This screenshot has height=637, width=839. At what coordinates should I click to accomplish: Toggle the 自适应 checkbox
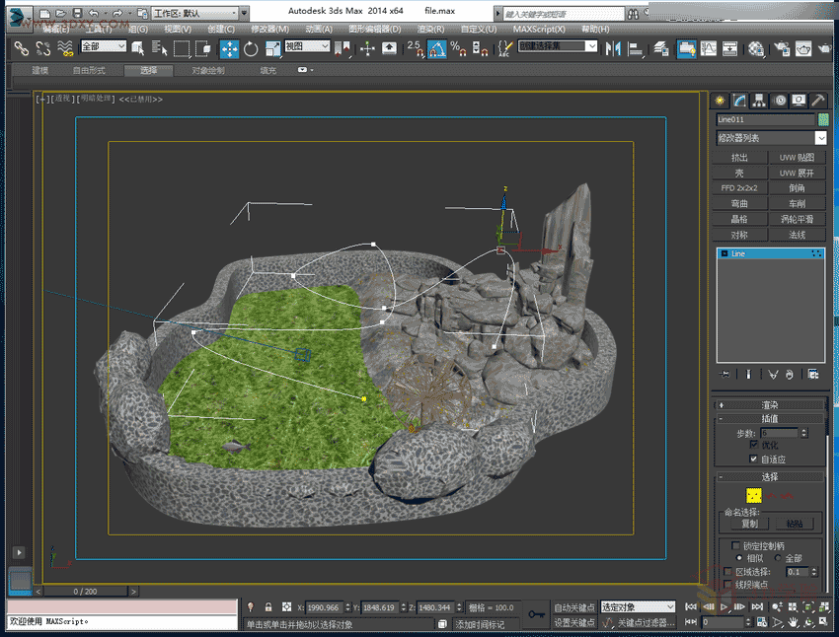(x=754, y=459)
